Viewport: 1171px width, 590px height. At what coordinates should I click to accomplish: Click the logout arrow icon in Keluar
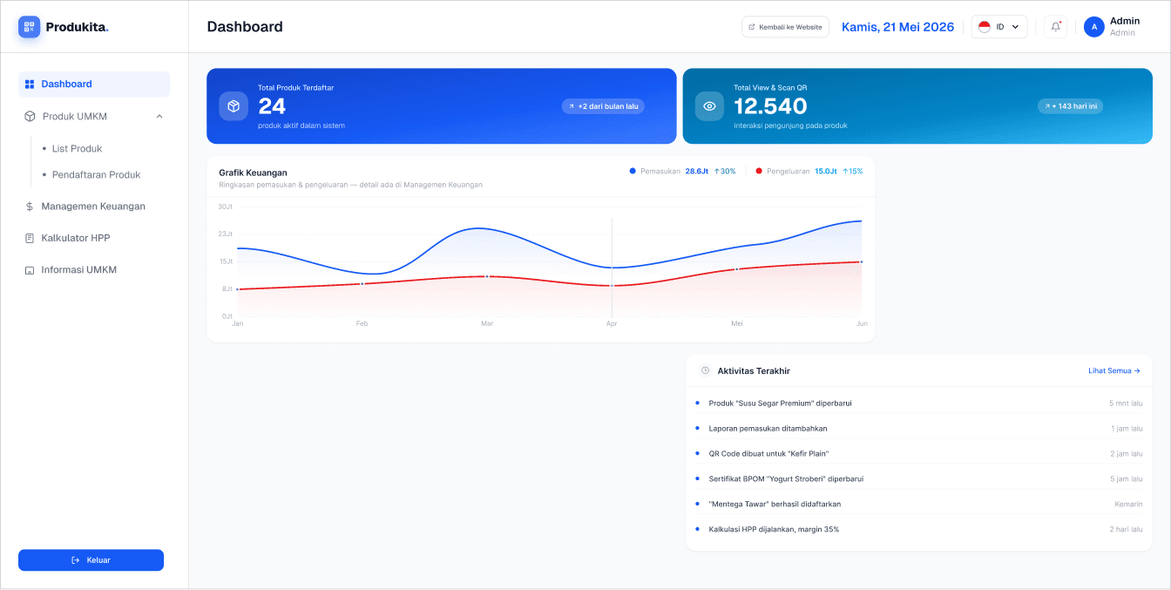(76, 560)
